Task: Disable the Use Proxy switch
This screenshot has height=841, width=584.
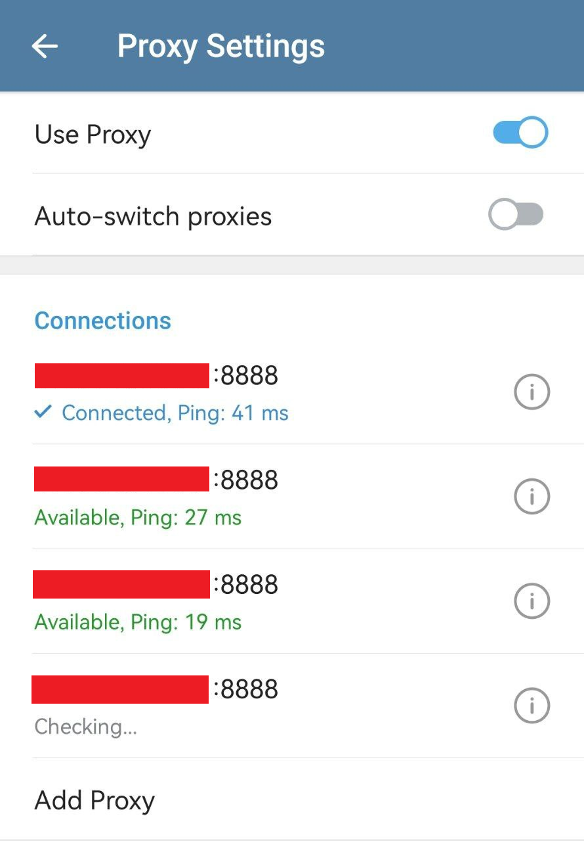Action: pos(520,133)
